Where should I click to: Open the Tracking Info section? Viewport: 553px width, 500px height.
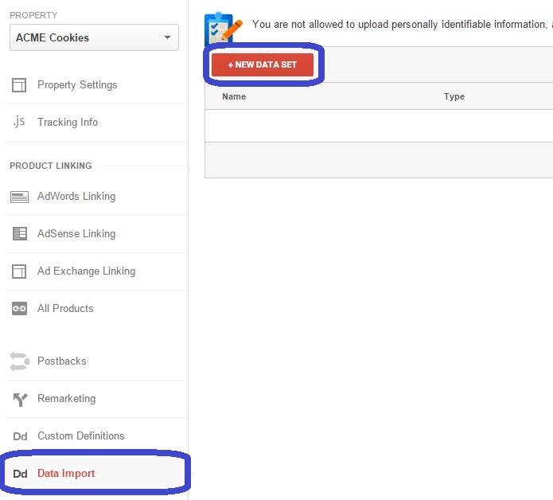[x=68, y=122]
